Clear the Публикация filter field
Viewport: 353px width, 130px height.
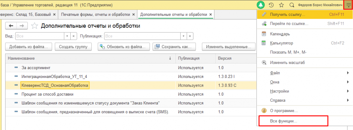click(x=190, y=36)
